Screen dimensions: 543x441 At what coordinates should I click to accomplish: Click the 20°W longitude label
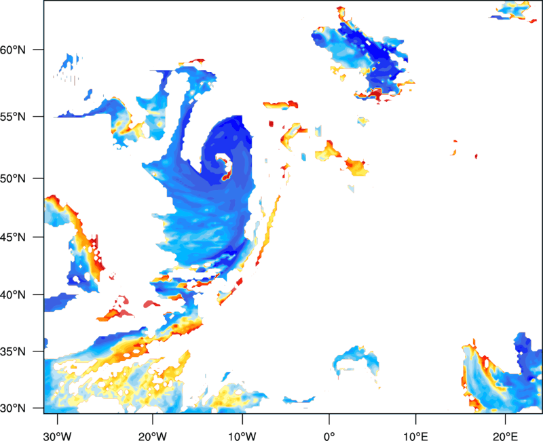[152, 436]
